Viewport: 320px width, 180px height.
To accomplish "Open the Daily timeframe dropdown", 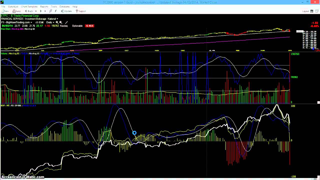I will 50,22.
